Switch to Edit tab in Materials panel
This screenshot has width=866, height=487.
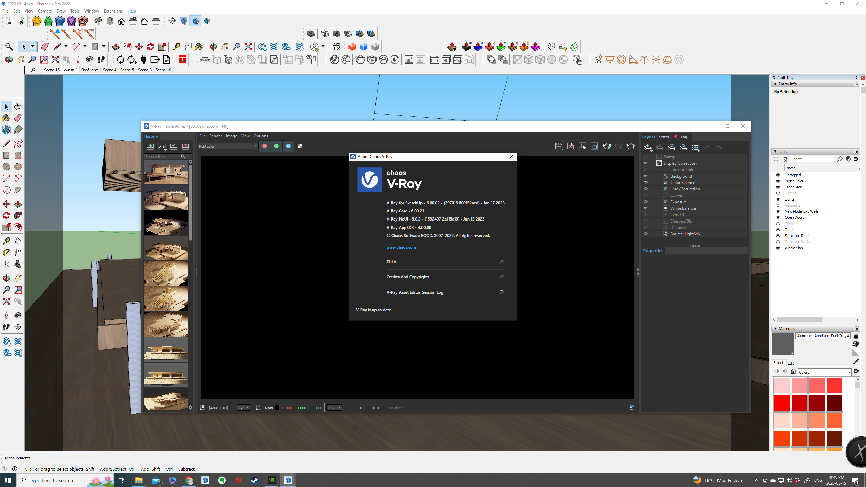pos(791,363)
